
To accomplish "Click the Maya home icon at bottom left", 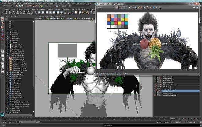I will tap(2, 114).
